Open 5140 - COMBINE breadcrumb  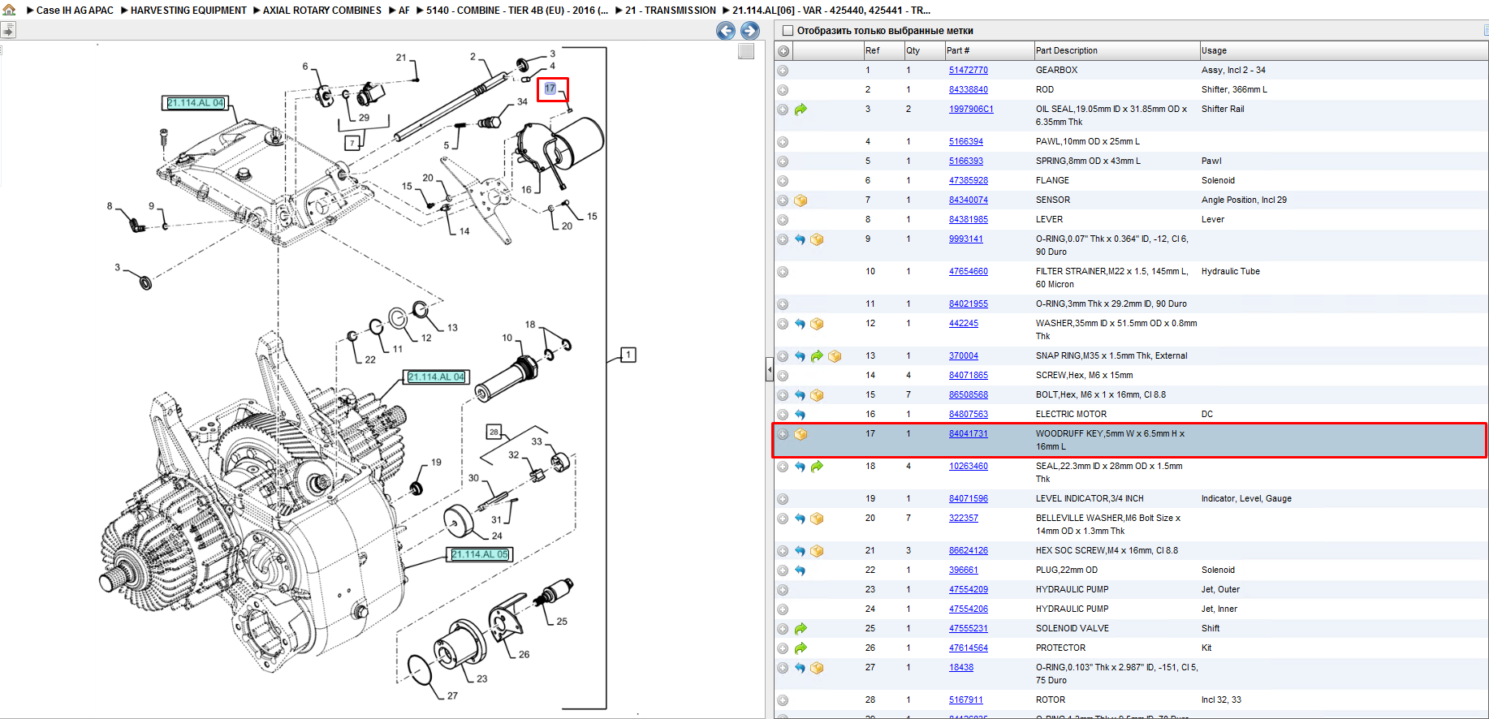pos(517,11)
